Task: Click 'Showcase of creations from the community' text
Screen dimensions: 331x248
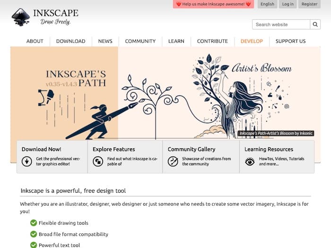Action: (x=207, y=162)
